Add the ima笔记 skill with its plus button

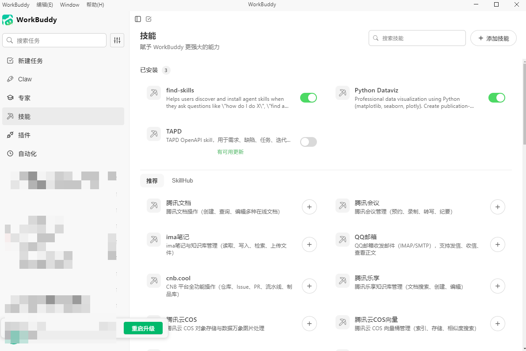point(309,244)
